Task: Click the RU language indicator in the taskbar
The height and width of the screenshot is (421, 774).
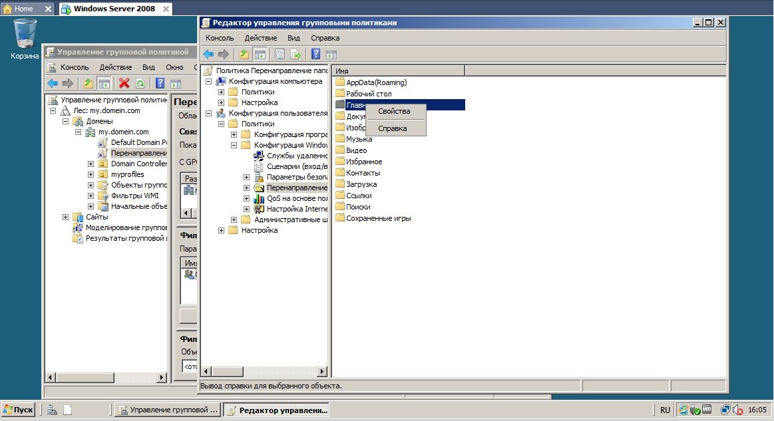Action: point(665,410)
